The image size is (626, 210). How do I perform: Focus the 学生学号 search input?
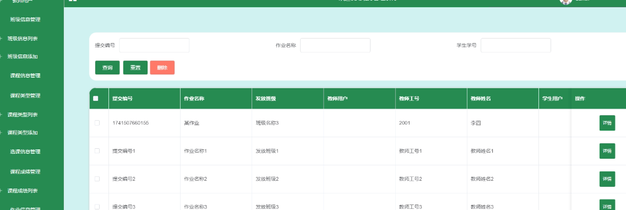point(516,45)
